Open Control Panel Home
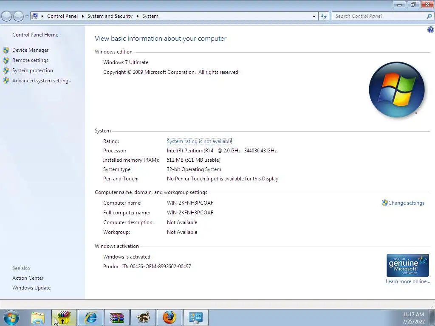The image size is (435, 326). coord(35,35)
